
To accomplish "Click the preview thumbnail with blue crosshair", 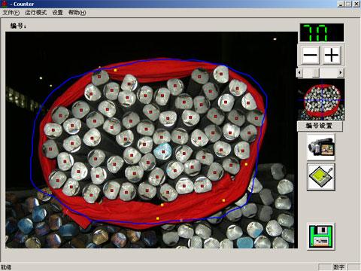I will [x=321, y=99].
